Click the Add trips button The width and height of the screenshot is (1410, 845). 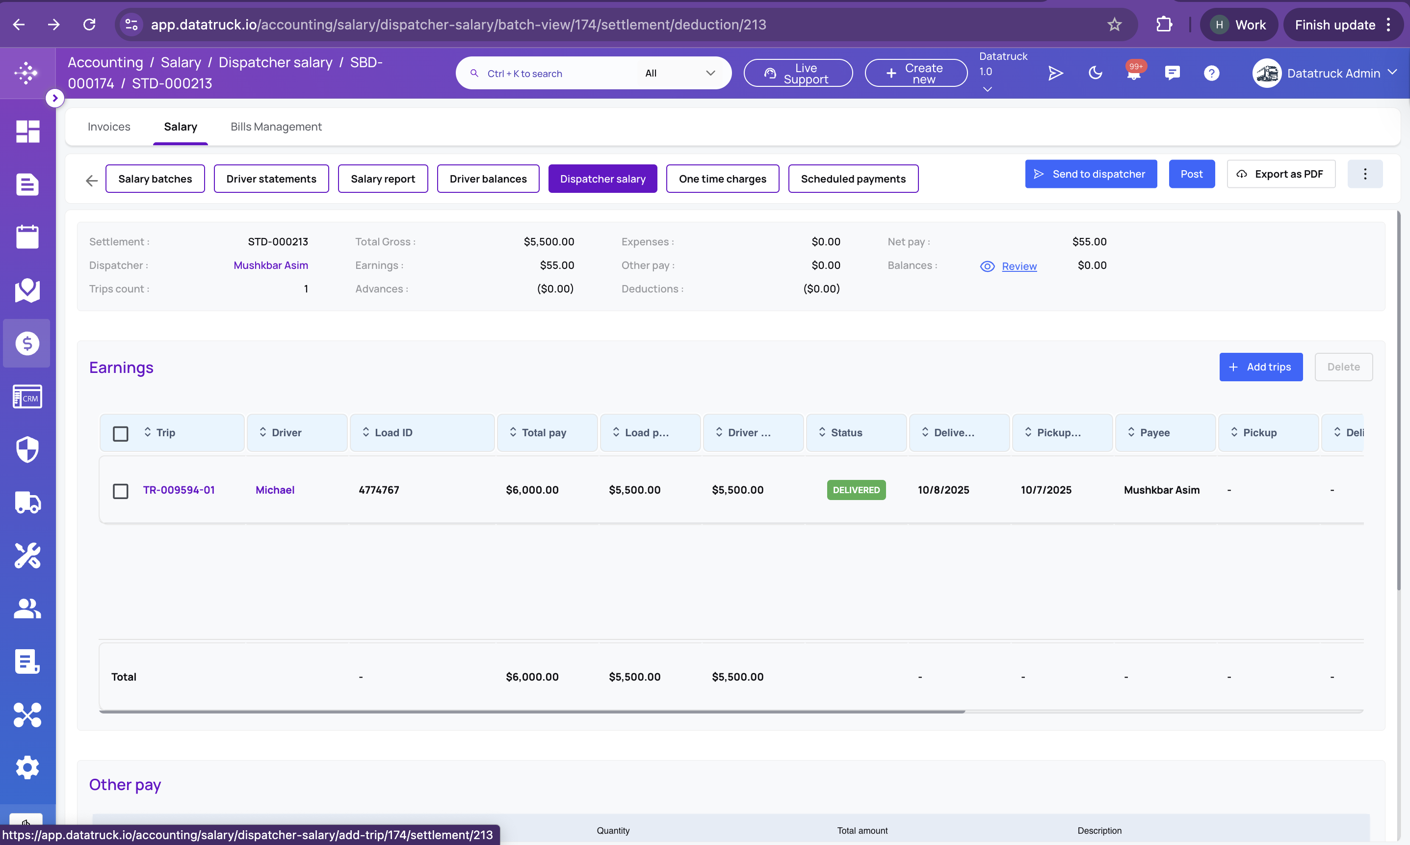pos(1261,367)
